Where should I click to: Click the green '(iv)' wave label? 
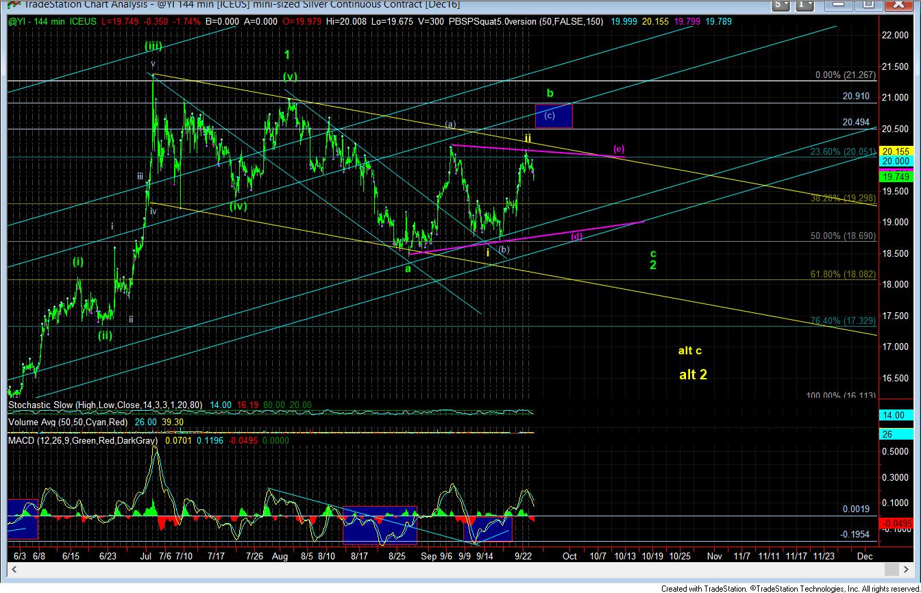[238, 205]
